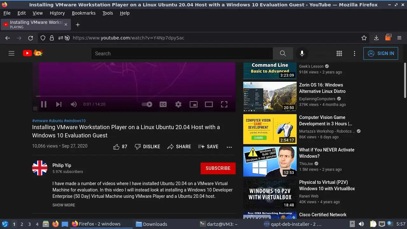This screenshot has width=407, height=229.
Task: Open Physical to Virtual P2V video title
Action: [327, 185]
